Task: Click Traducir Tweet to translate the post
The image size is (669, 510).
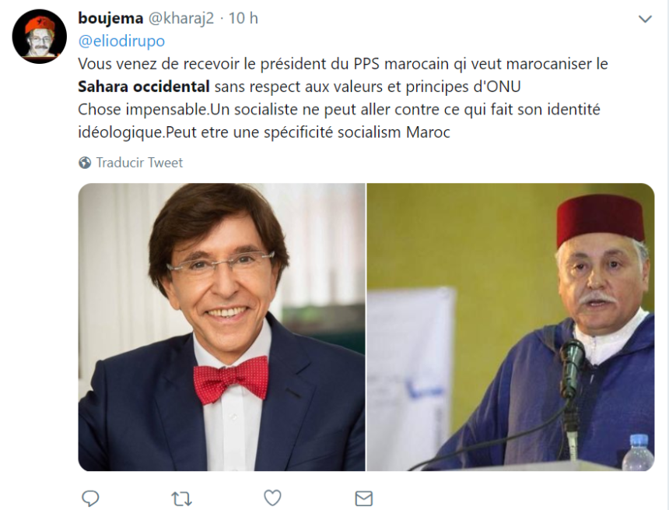Action: 138,162
